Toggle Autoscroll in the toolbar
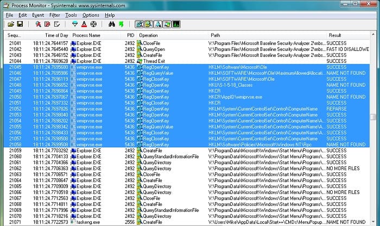 point(47,24)
